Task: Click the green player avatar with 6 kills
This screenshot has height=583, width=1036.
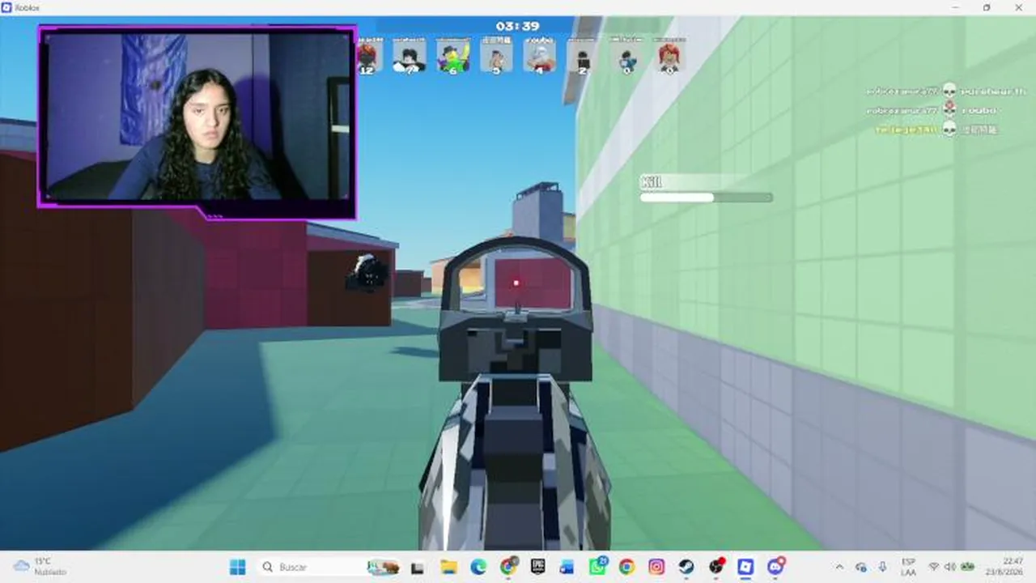Action: pyautogui.click(x=453, y=56)
